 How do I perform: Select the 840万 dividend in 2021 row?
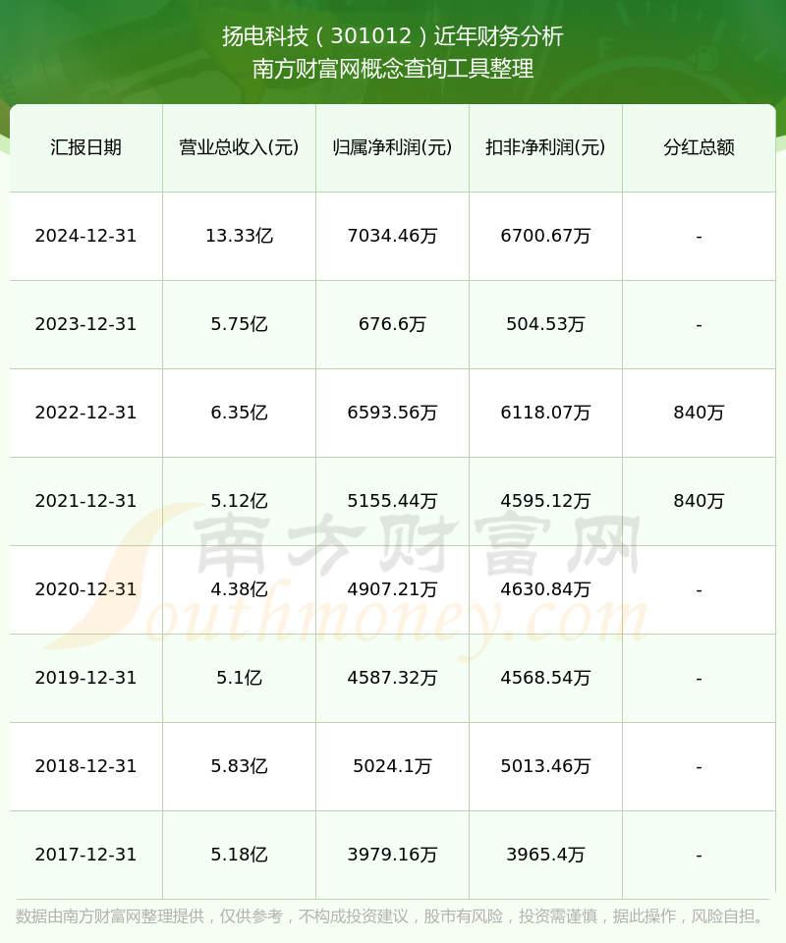[x=699, y=501]
